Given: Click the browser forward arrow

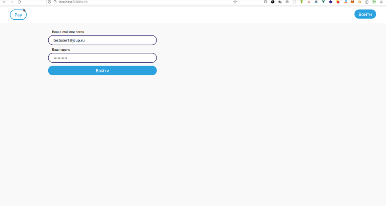Looking at the screenshot, I should (12, 2).
